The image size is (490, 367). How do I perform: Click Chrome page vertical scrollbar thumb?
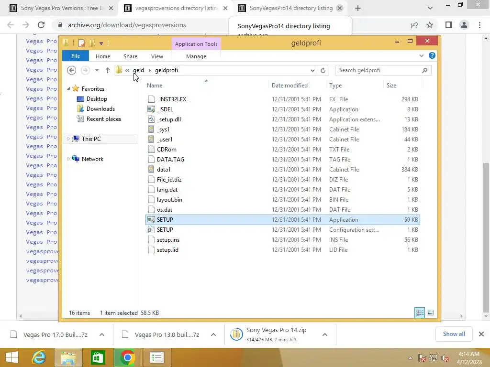[486, 237]
